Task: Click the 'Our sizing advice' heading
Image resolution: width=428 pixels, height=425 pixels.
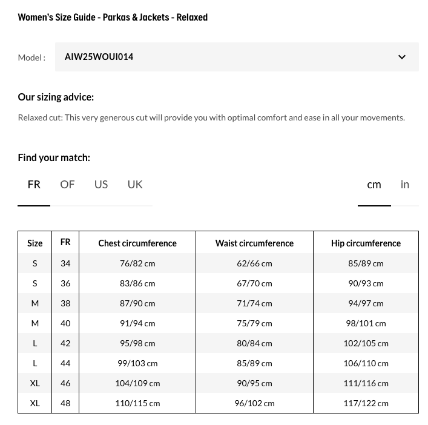Action: 56,97
